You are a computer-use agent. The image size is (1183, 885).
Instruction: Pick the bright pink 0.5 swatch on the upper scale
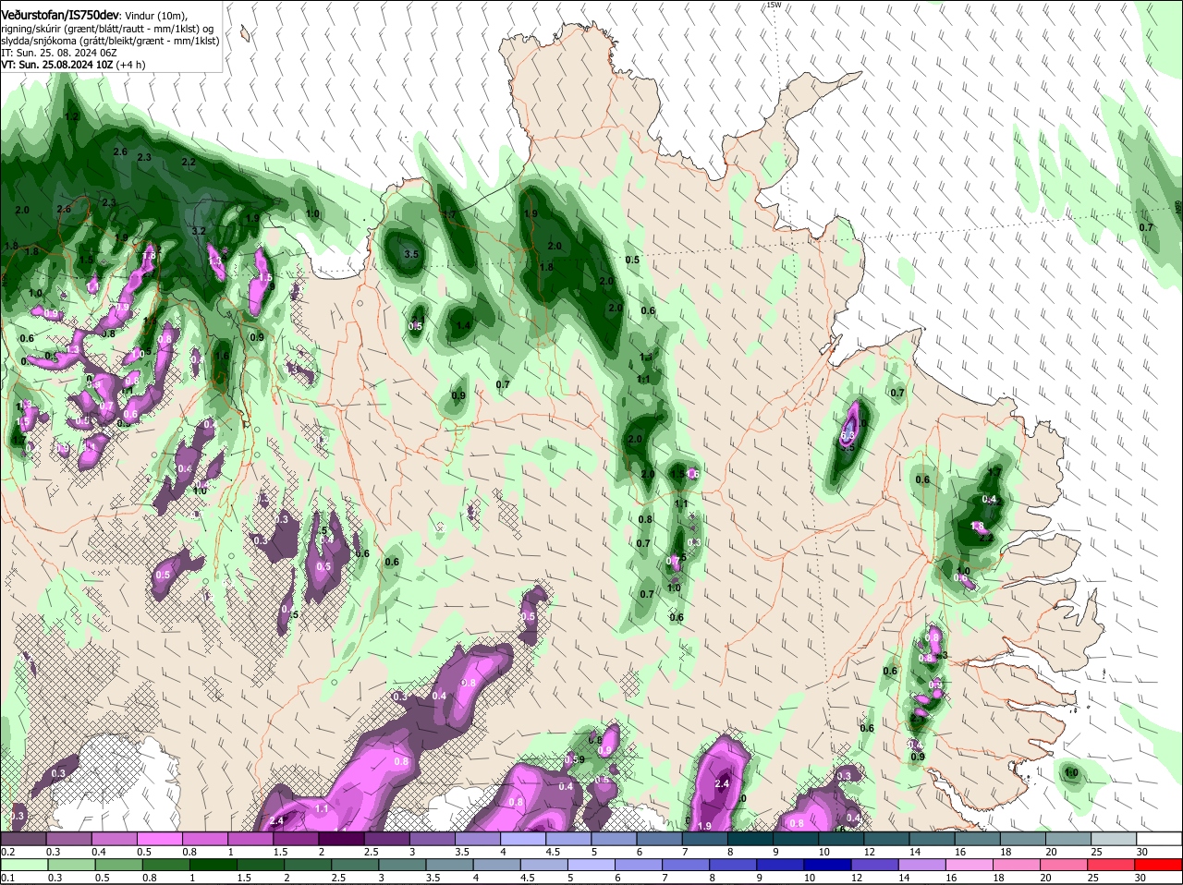159,838
